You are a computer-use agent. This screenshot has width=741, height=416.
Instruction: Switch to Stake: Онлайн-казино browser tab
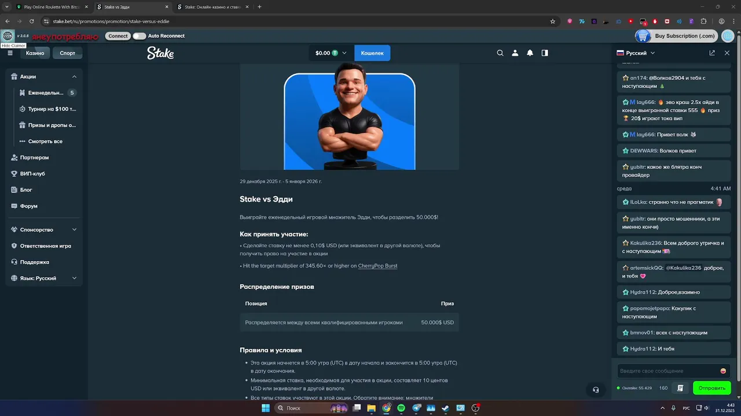click(210, 7)
